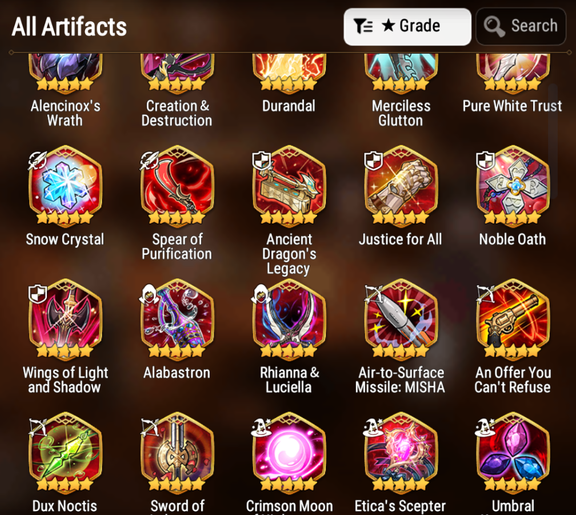This screenshot has width=576, height=515.
Task: Open the Grade sort filter dropdown
Action: point(407,26)
